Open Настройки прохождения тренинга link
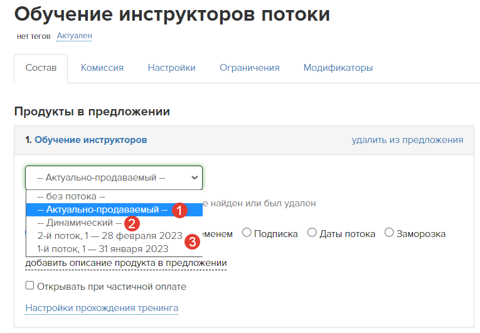 tap(102, 308)
